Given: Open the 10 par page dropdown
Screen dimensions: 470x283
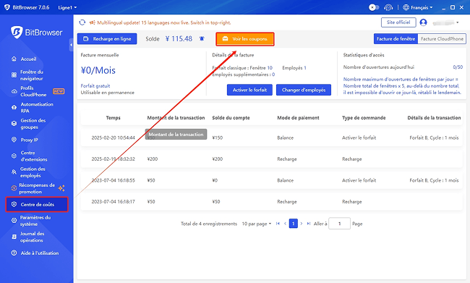Looking at the screenshot, I should (256, 224).
